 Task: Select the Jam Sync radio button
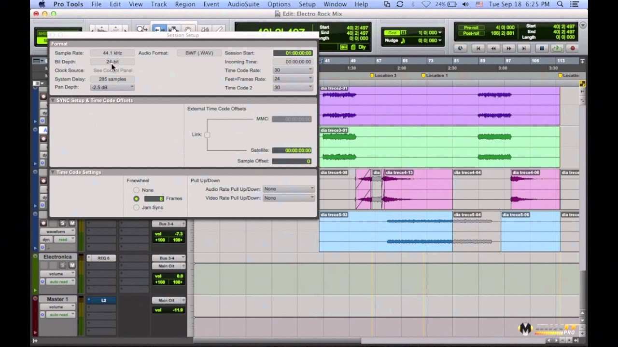point(136,207)
